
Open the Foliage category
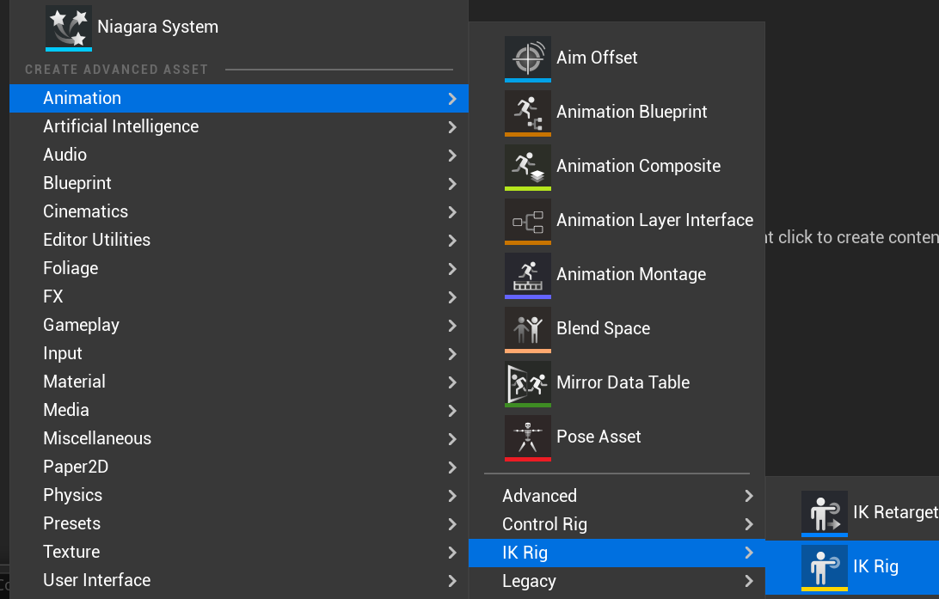239,268
